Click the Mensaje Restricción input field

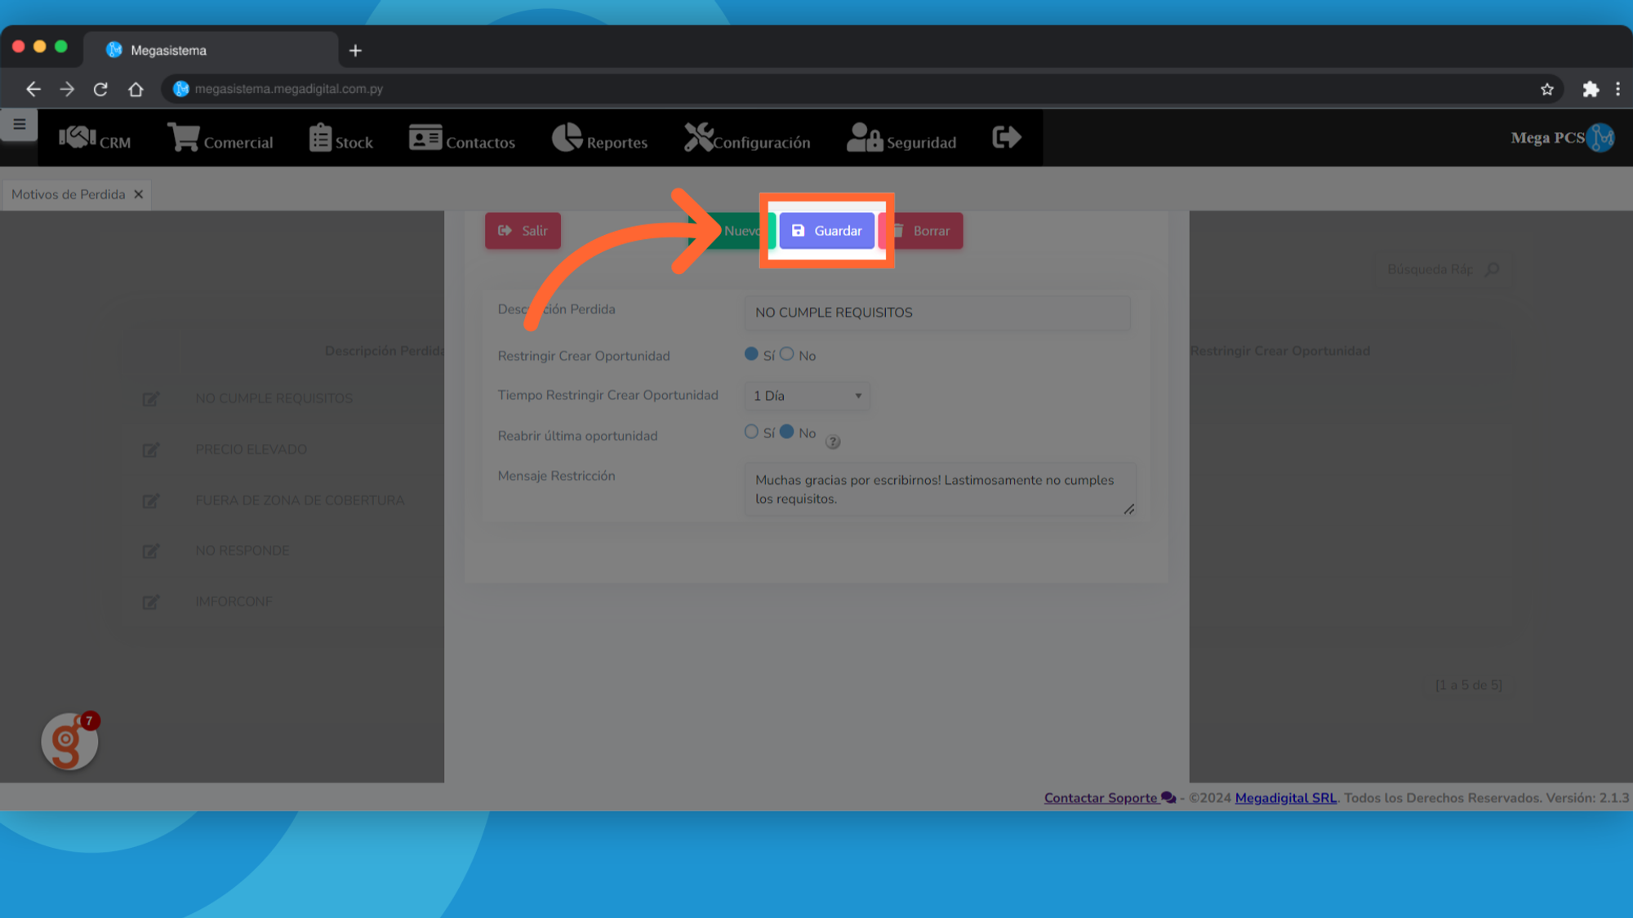click(940, 490)
